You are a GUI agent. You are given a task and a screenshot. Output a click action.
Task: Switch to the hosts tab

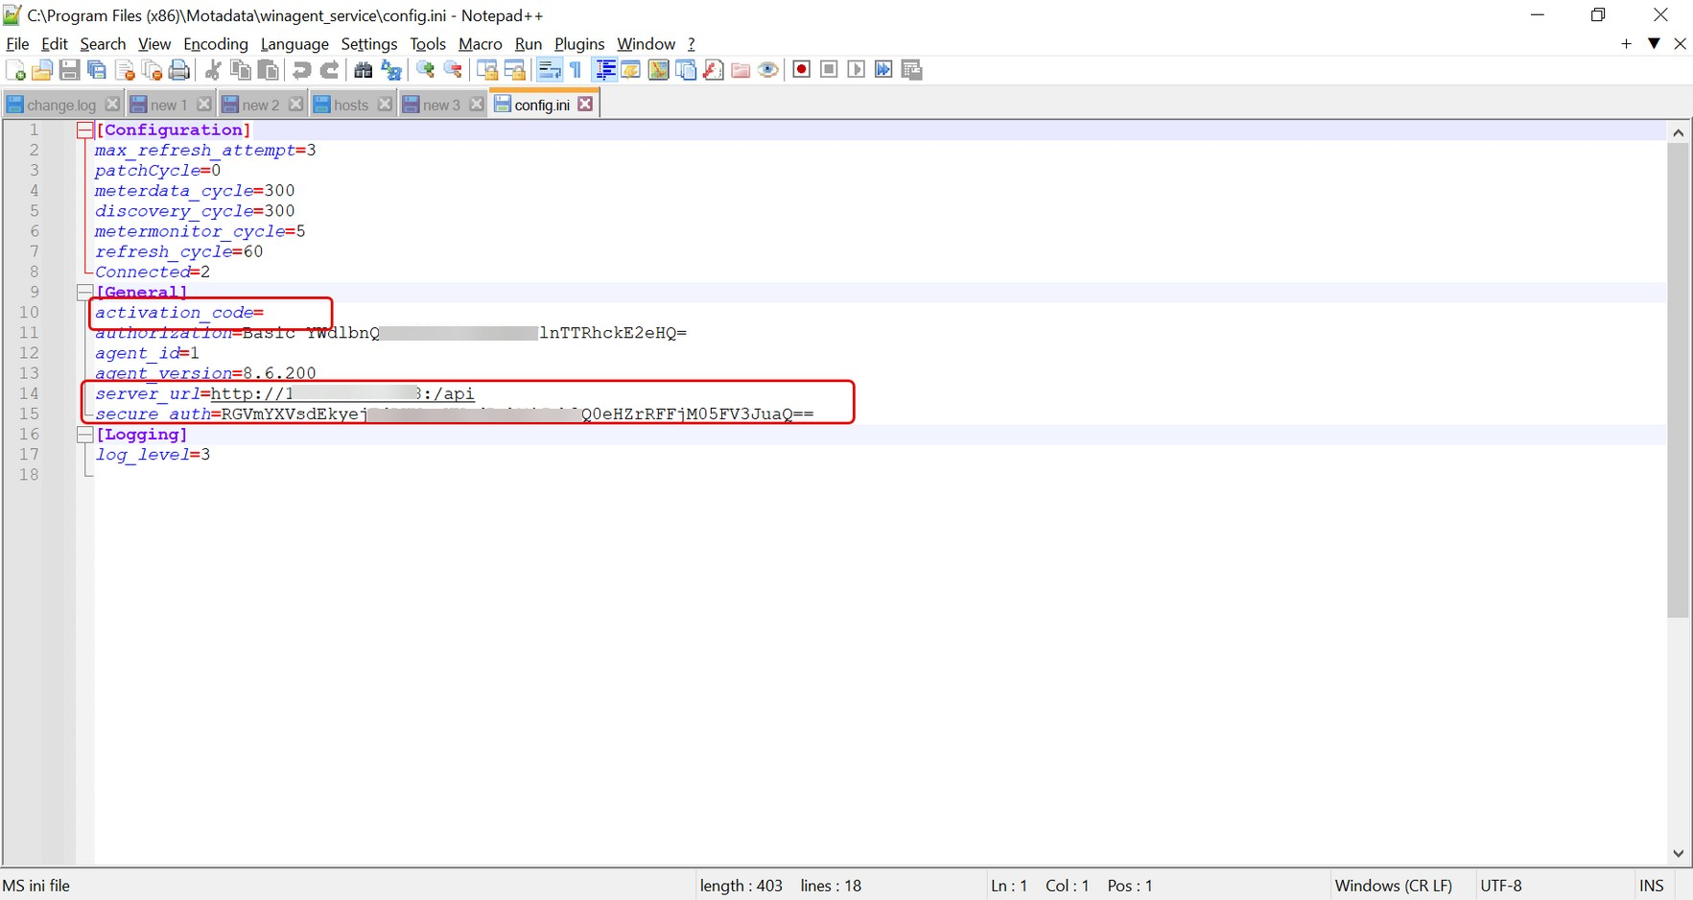pyautogui.click(x=351, y=105)
